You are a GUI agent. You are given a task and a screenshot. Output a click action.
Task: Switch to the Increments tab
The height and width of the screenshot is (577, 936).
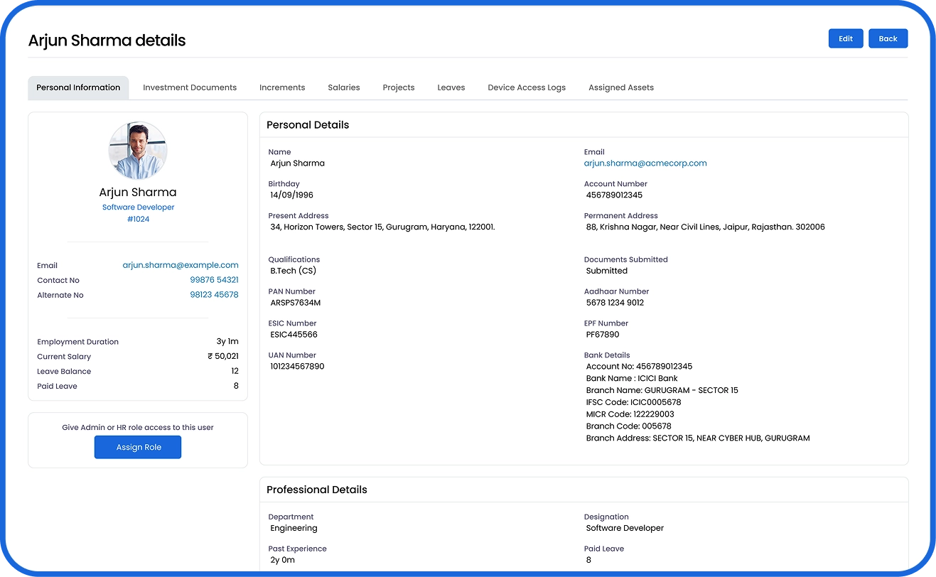[x=282, y=87]
